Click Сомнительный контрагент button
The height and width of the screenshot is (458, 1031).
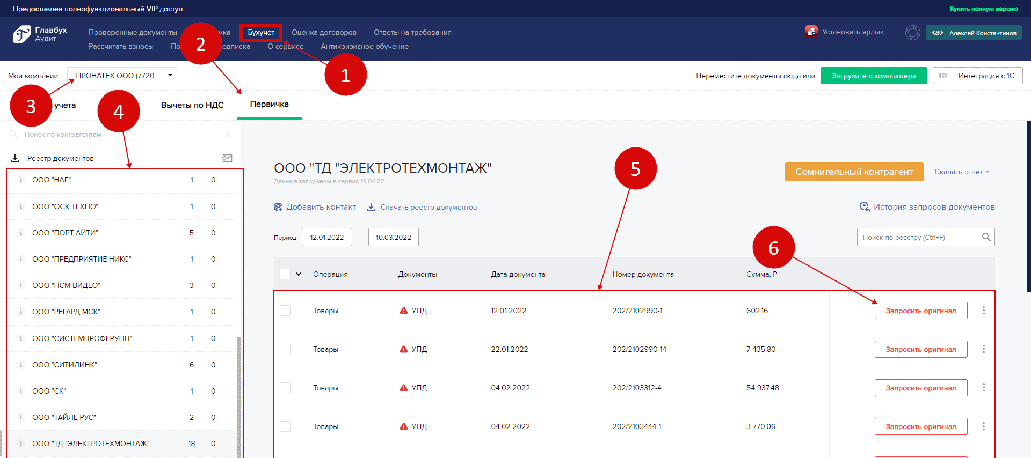tap(854, 172)
